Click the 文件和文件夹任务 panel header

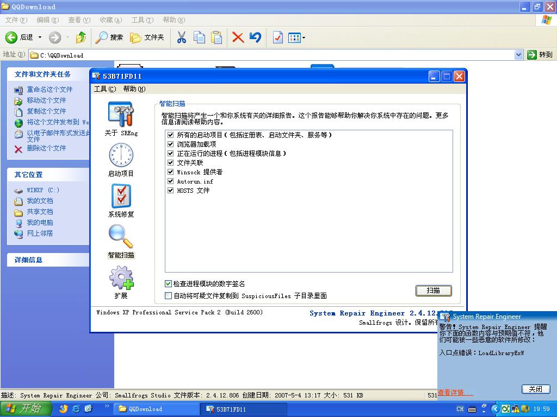click(x=48, y=74)
